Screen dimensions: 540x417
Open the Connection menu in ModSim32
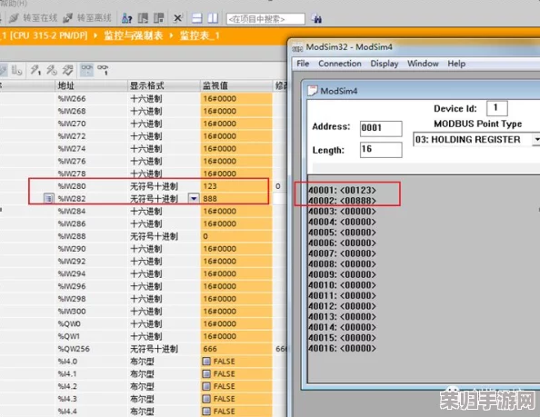coord(340,64)
